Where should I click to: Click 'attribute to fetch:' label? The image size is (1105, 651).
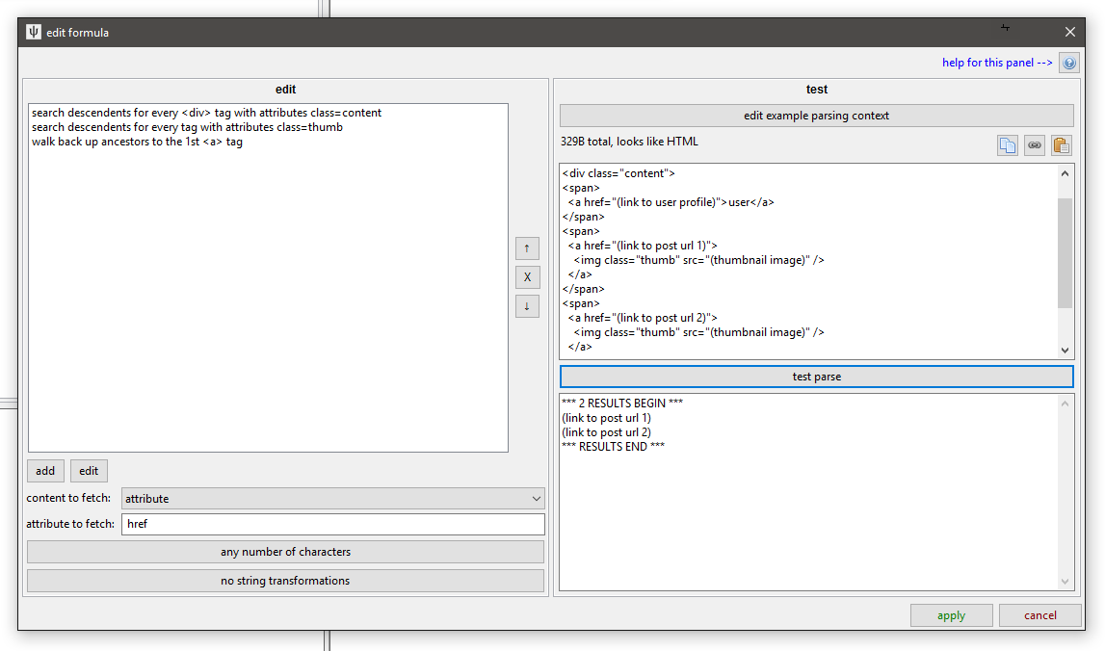tap(70, 524)
